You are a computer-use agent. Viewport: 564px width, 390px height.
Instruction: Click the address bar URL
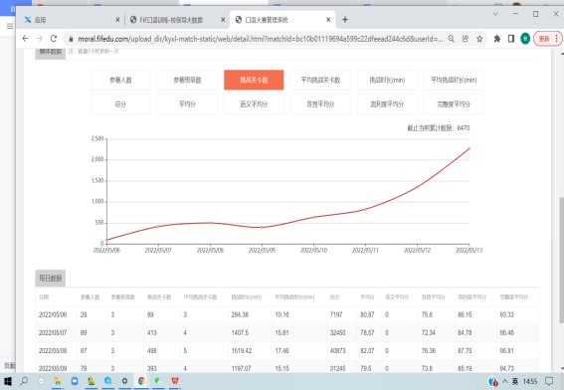tap(261, 39)
